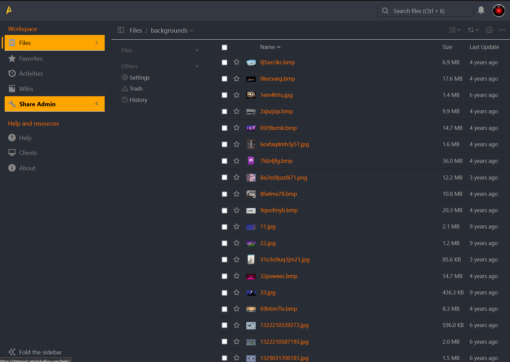This screenshot has width=510, height=362.
Task: Collapse the Files section in the middle panel
Action: 197,50
